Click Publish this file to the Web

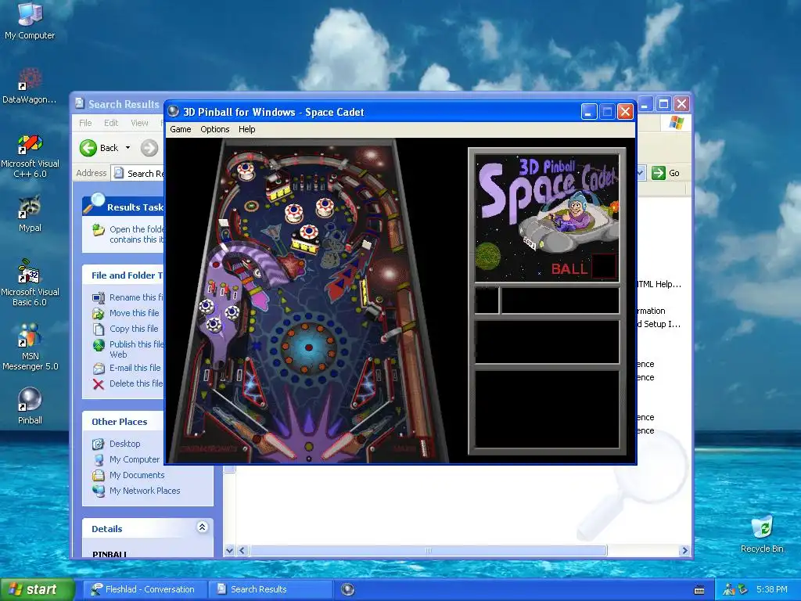(136, 349)
